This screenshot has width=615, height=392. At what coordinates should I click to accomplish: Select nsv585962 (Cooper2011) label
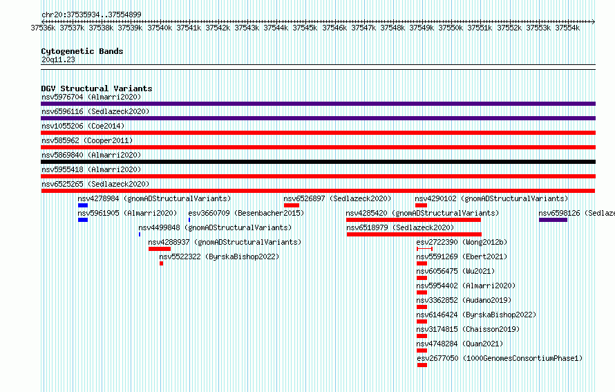pos(87,140)
